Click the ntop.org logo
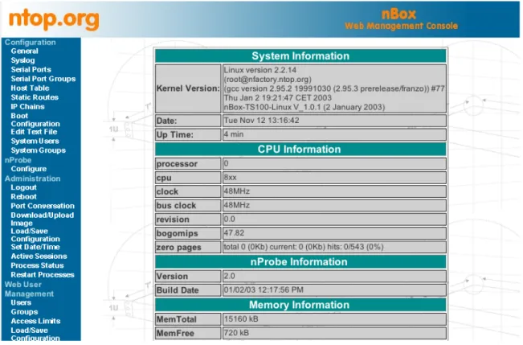The image size is (523, 345). pyautogui.click(x=54, y=19)
